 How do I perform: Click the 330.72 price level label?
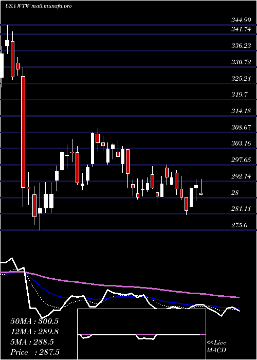tap(242, 62)
